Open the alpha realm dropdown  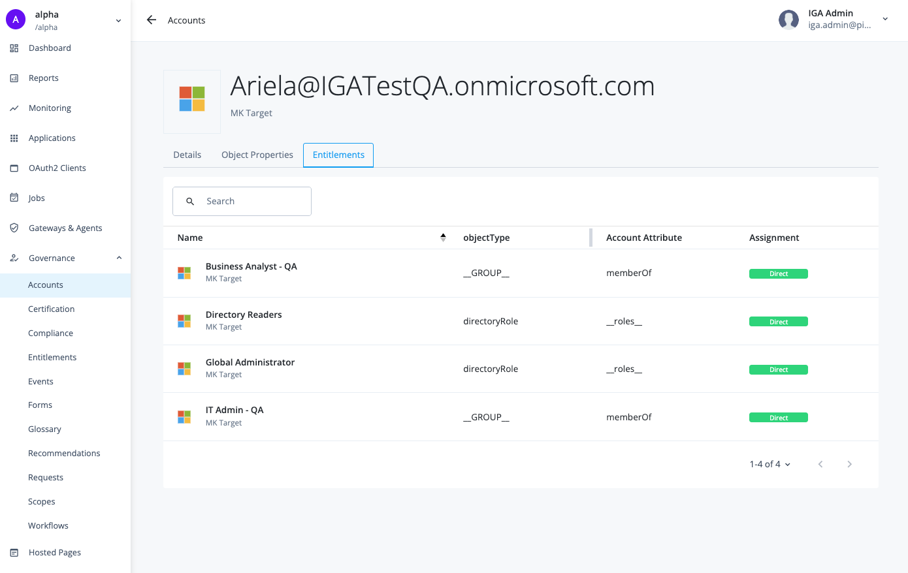(x=118, y=21)
